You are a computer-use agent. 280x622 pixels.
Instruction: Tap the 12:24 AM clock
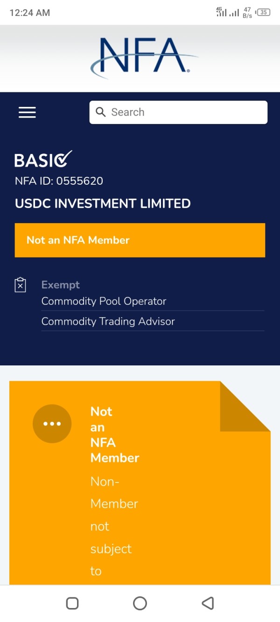point(29,13)
